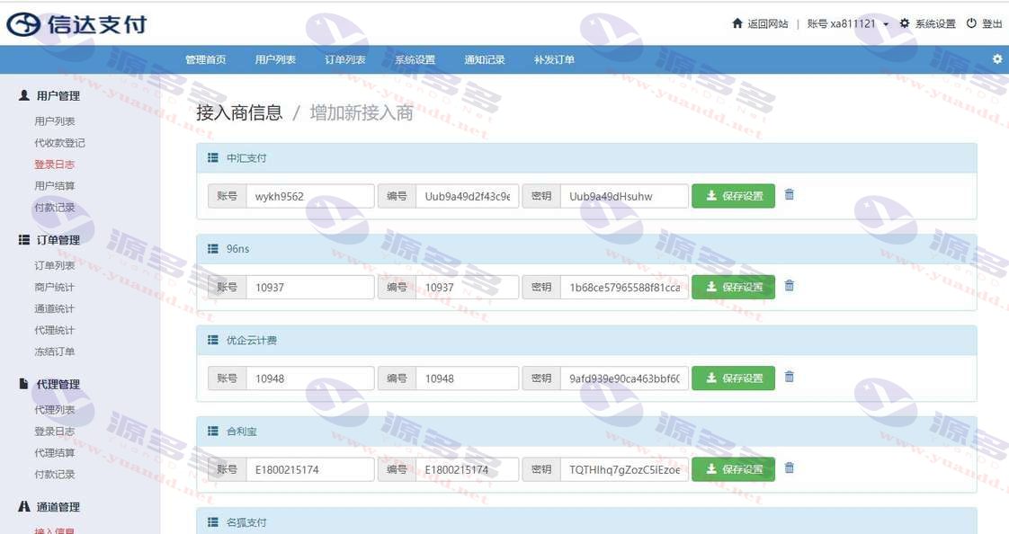This screenshot has width=1009, height=534.
Task: Click the list icon in the 名狐支付 header
Action: pyautogui.click(x=213, y=522)
